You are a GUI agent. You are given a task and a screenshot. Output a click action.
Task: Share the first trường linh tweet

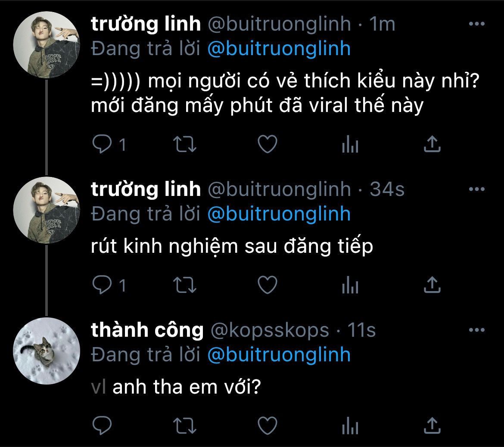click(x=432, y=144)
